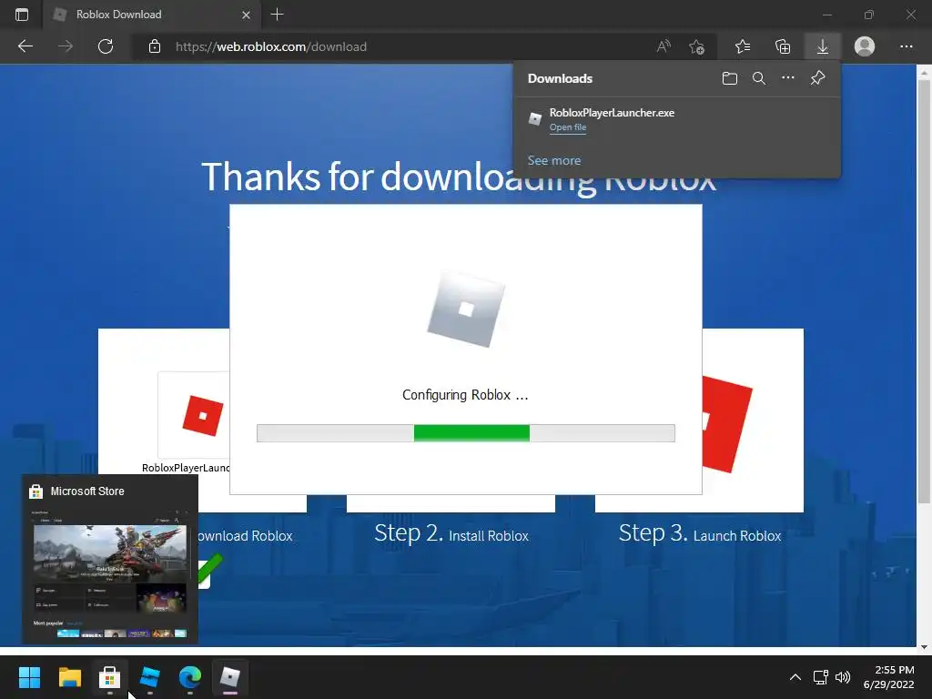
Task: Click the Roblox installer taskbar icon
Action: tap(230, 677)
